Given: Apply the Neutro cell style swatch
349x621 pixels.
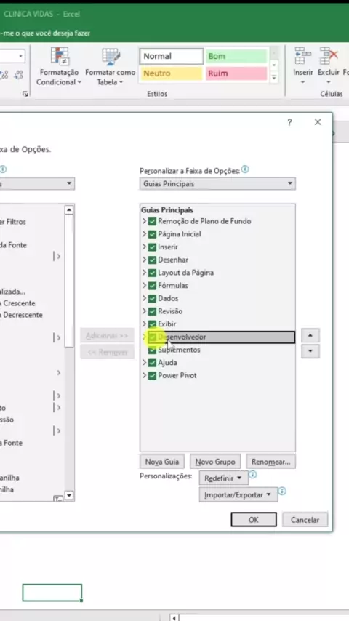Looking at the screenshot, I should point(171,73).
